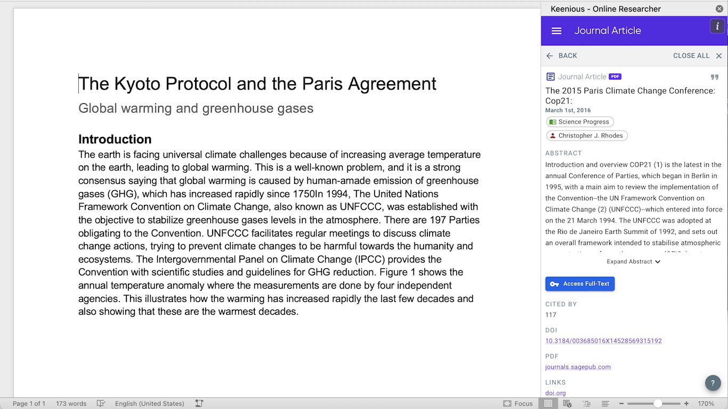The image size is (728, 409).
Task: Click the Access Full-Text button
Action: coord(580,284)
